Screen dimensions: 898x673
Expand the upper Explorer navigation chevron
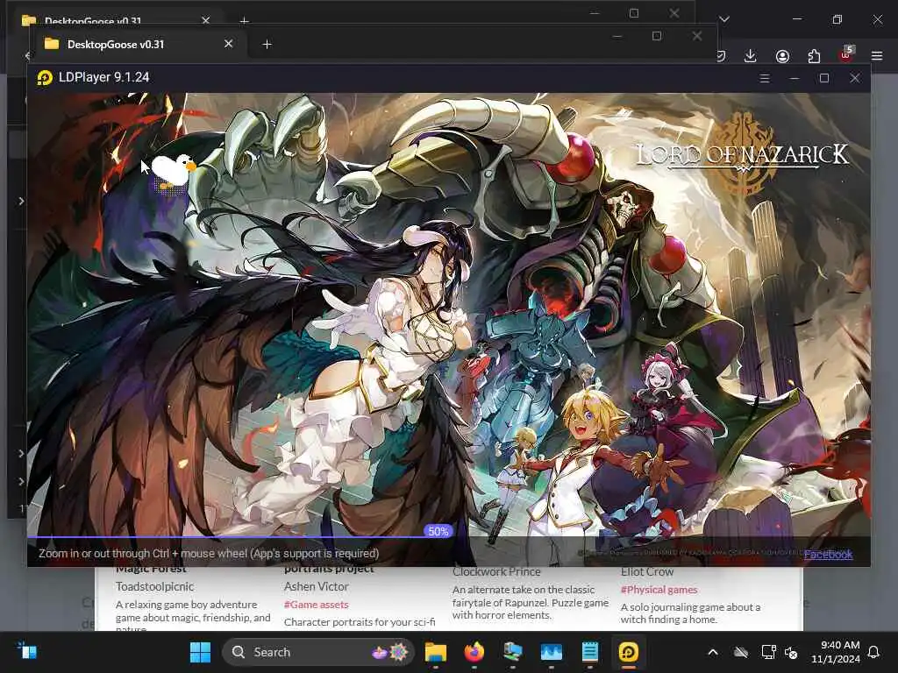point(21,201)
